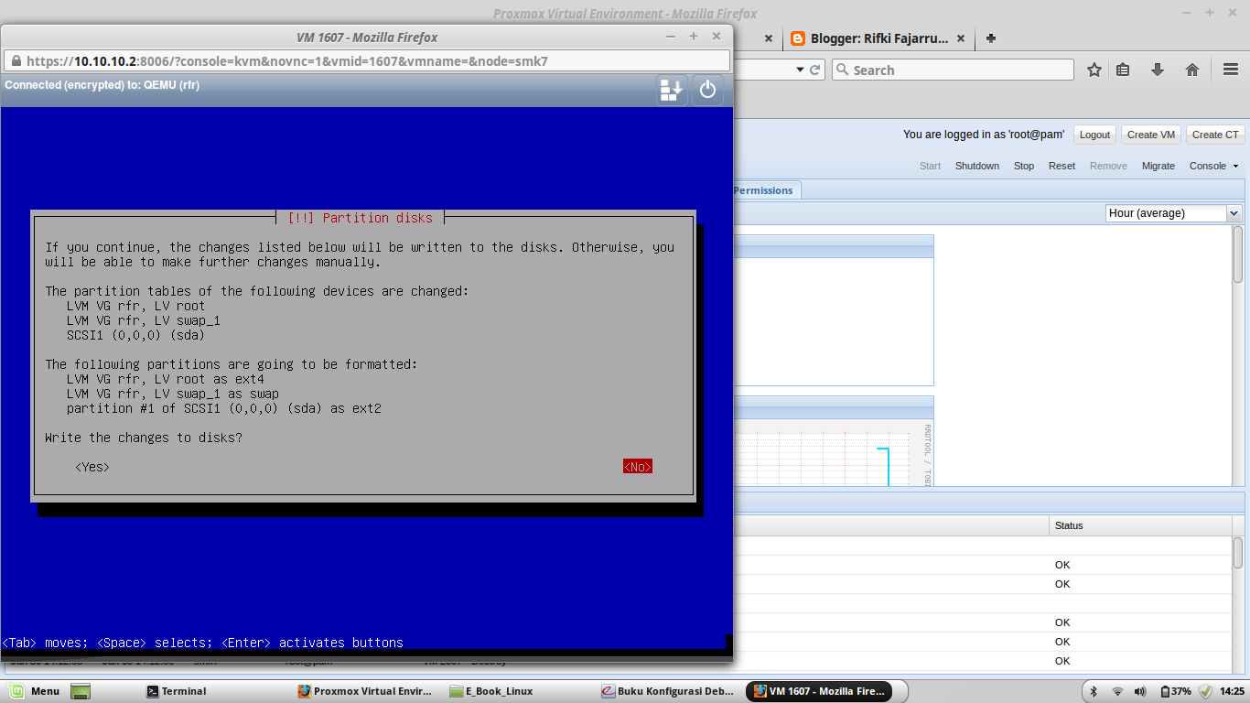The width and height of the screenshot is (1250, 703).
Task: Open the Wi-Fi network tray icon
Action: coord(1117,691)
